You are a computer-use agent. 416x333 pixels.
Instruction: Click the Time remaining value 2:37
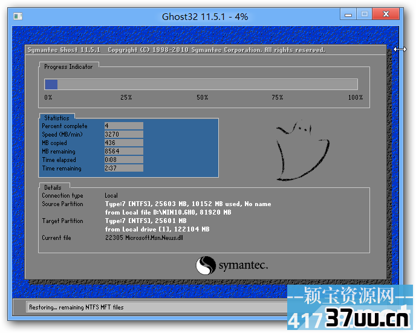click(x=124, y=168)
